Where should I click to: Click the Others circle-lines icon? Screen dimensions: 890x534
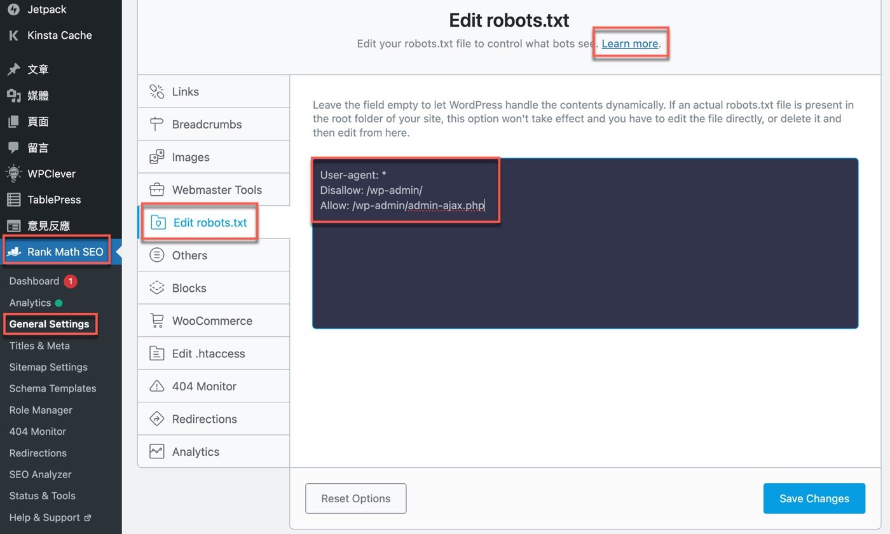click(x=157, y=255)
